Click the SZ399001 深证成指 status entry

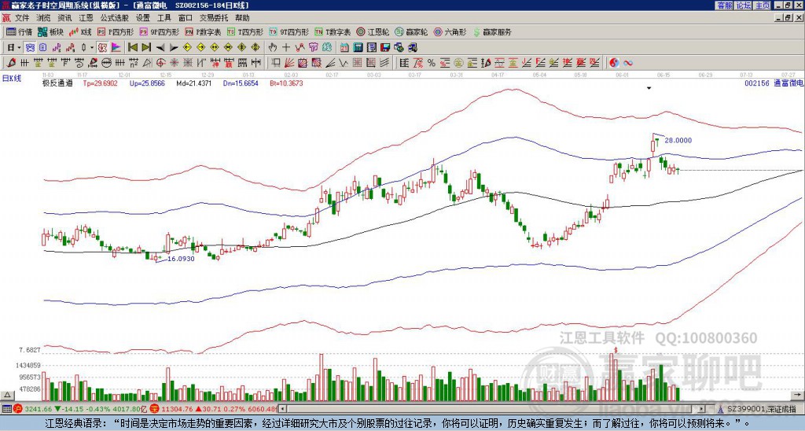pos(761,409)
